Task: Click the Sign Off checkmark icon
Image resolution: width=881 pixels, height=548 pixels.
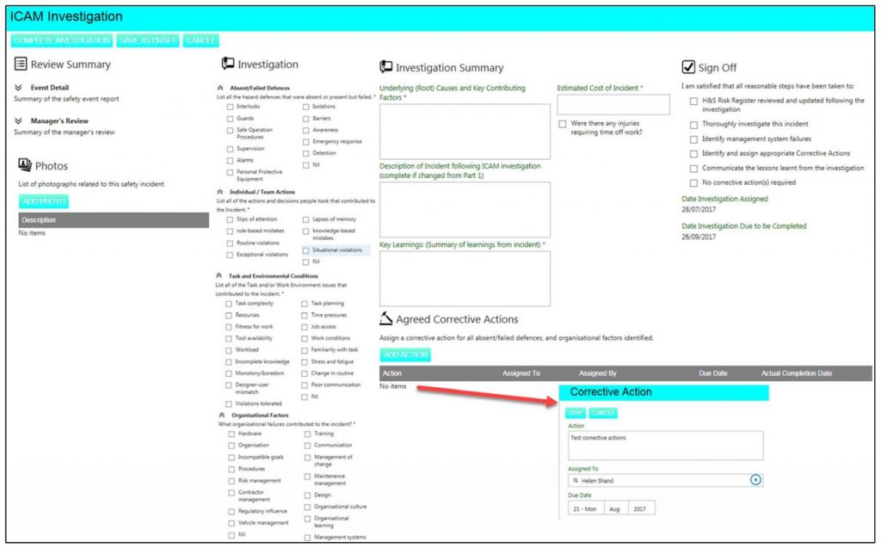Action: [x=688, y=67]
